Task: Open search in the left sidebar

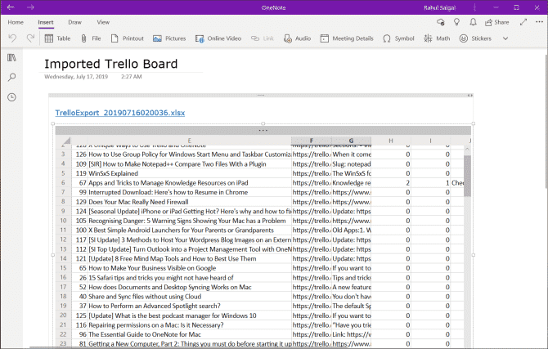Action: click(x=11, y=77)
